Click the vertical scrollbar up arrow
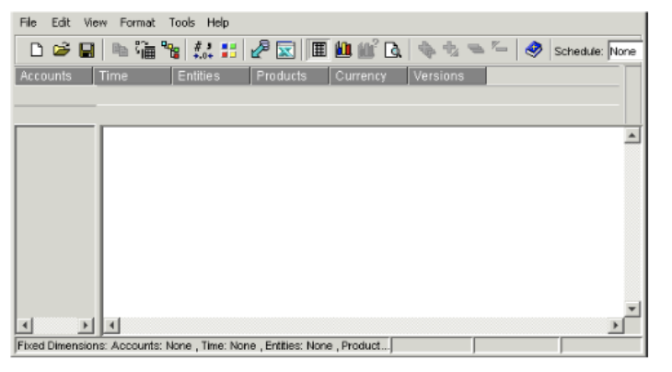672x372 pixels. [x=631, y=135]
